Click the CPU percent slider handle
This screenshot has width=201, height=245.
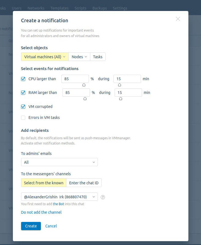(84, 85)
